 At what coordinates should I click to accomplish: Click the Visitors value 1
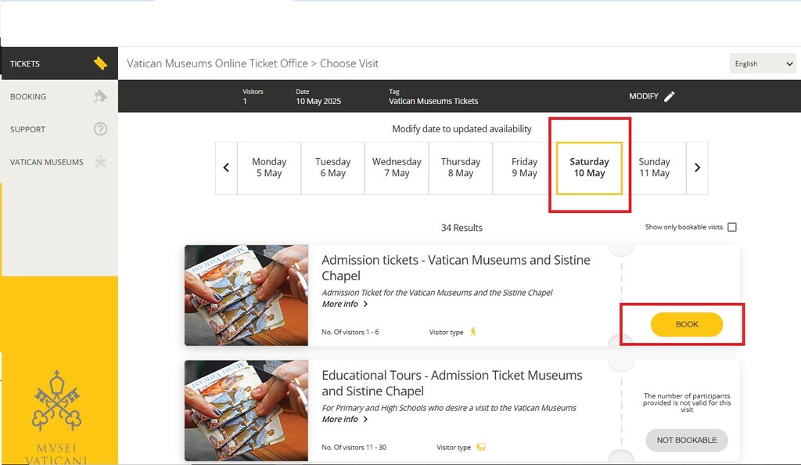click(245, 101)
